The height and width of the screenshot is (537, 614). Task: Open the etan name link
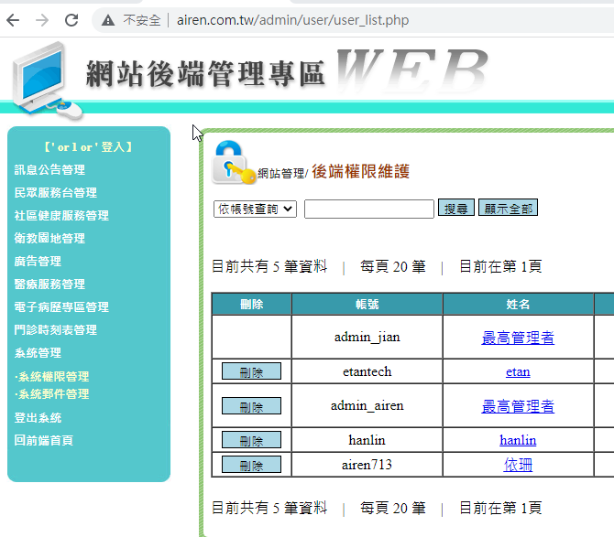point(518,371)
